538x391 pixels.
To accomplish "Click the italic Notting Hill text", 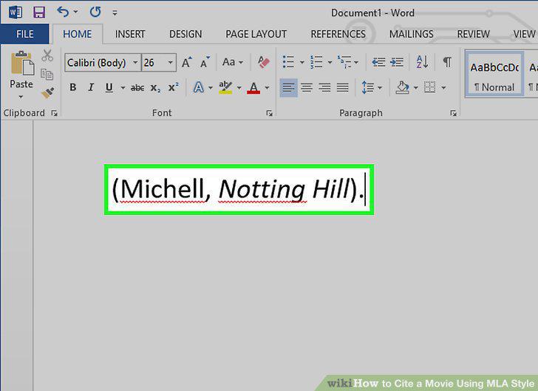I will [x=285, y=189].
